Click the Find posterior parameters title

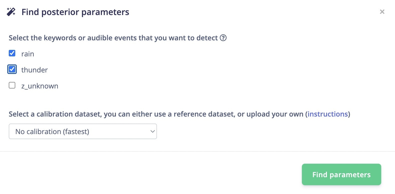point(75,12)
